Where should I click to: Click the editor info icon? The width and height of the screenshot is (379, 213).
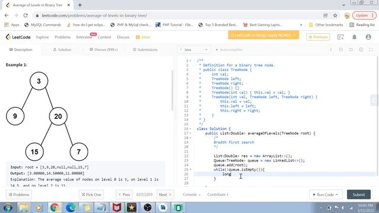tap(331, 50)
